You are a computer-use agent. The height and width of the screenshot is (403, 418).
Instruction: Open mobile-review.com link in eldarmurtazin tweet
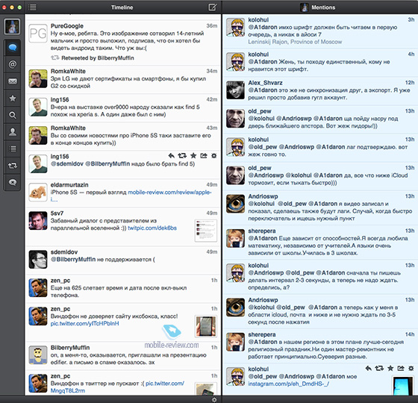pyautogui.click(x=169, y=193)
